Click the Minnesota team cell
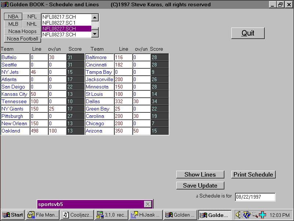Screen dimensions: 294x221 coord(100,87)
